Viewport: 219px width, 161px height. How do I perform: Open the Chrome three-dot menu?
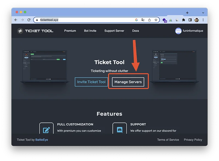tap(203, 20)
